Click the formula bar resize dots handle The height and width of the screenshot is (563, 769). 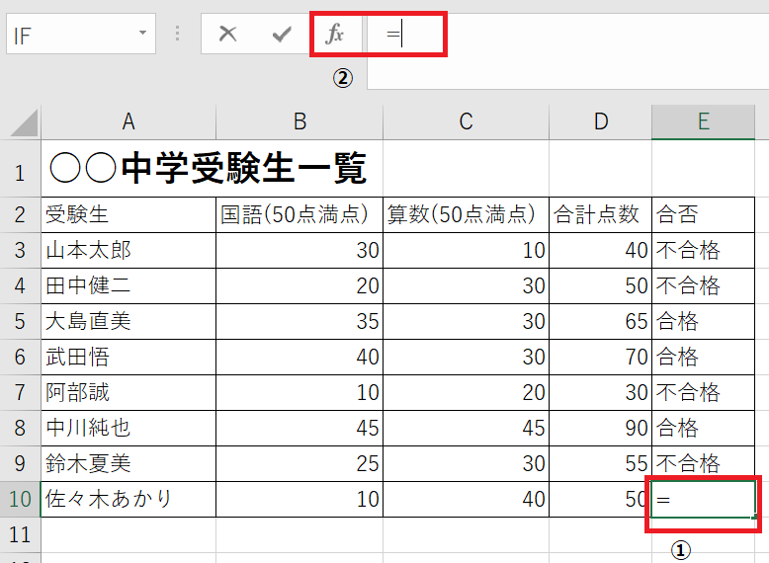pyautogui.click(x=178, y=34)
